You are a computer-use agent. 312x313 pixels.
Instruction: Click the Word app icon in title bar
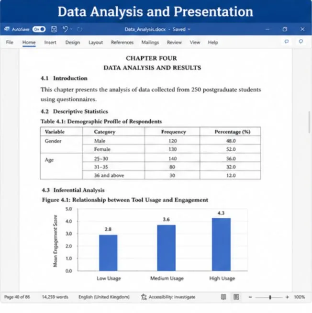tap(7, 29)
